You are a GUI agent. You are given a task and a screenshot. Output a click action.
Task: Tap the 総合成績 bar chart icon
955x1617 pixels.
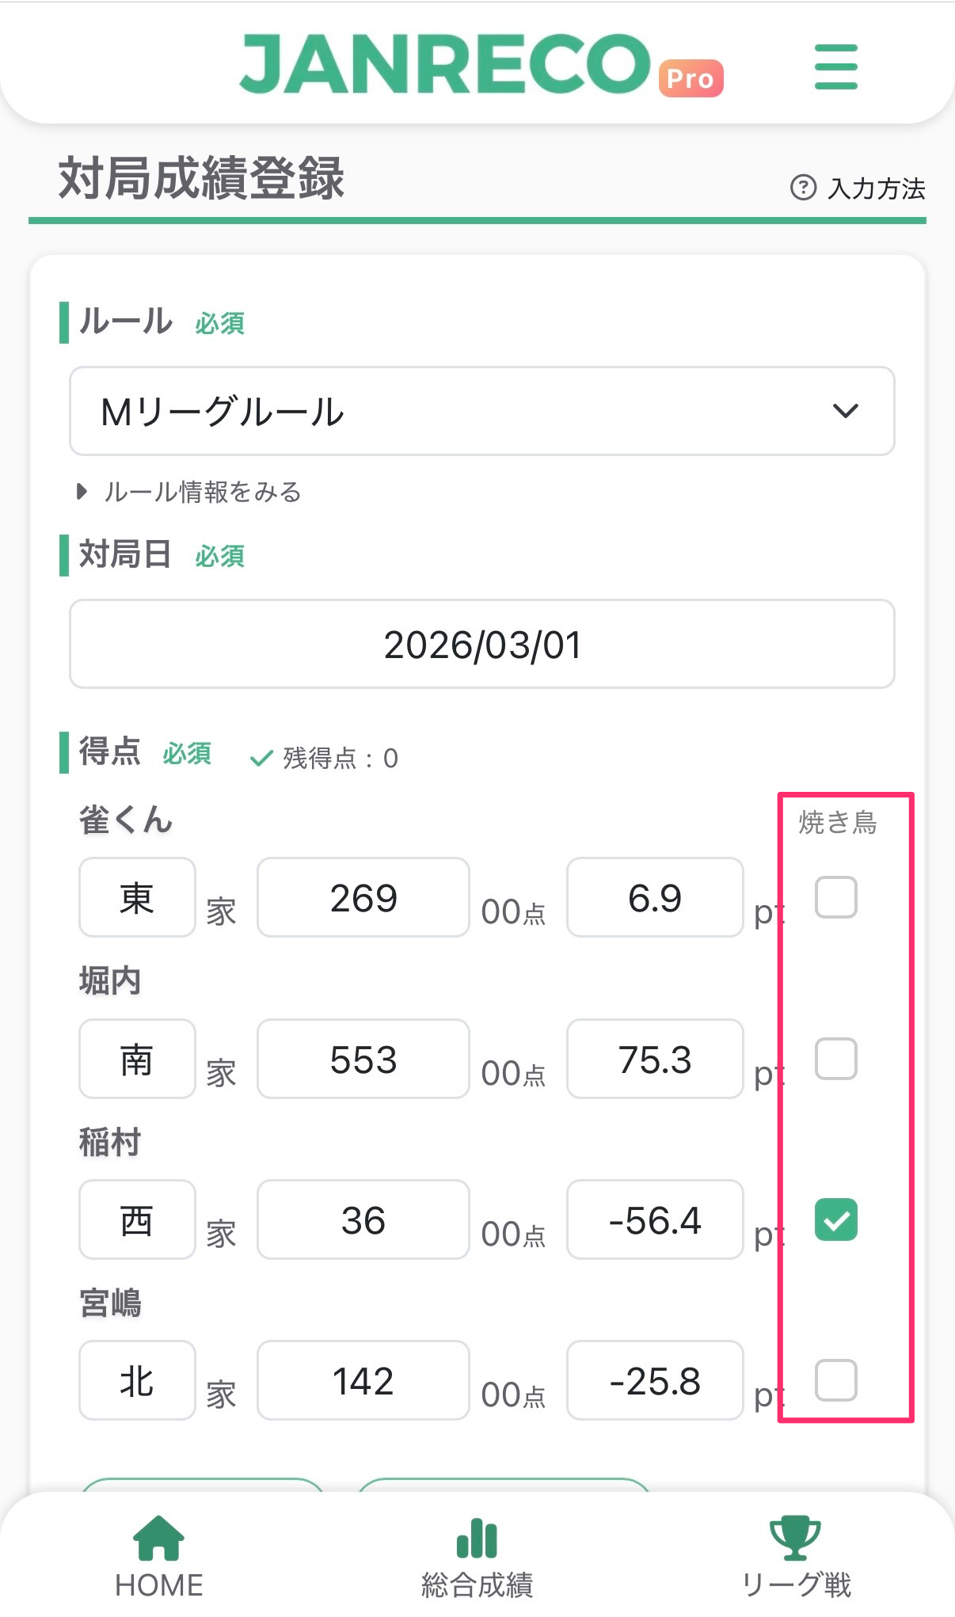coord(477,1538)
